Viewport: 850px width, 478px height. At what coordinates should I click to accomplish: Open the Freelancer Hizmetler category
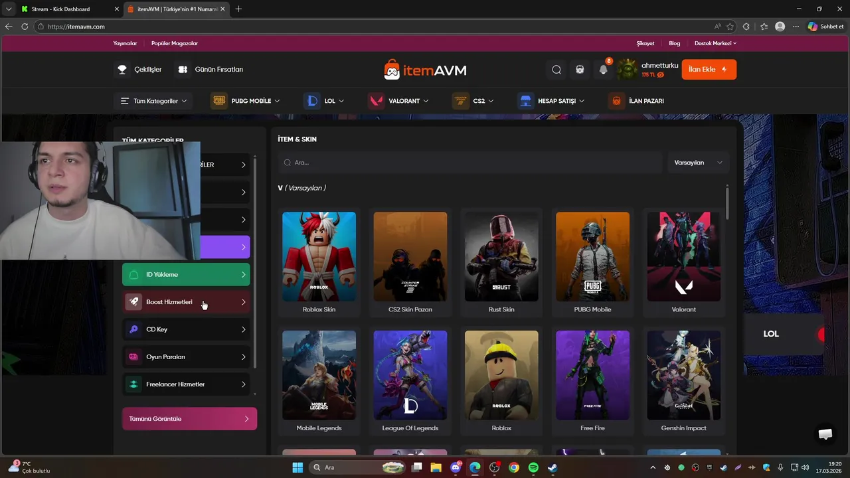186,384
